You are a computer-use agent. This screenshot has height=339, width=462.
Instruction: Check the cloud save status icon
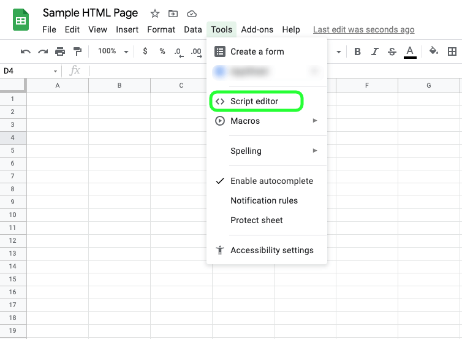click(x=192, y=13)
